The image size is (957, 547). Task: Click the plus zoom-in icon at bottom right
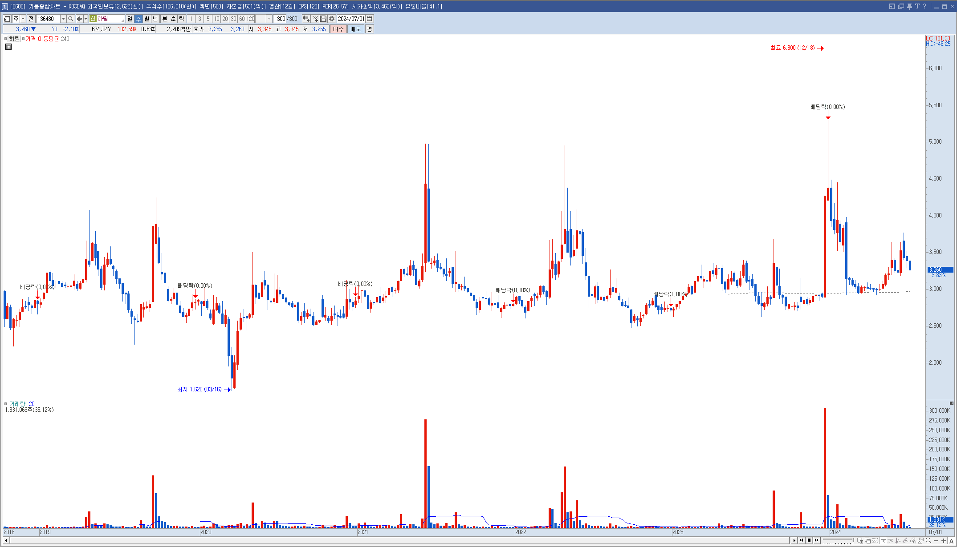pyautogui.click(x=944, y=540)
